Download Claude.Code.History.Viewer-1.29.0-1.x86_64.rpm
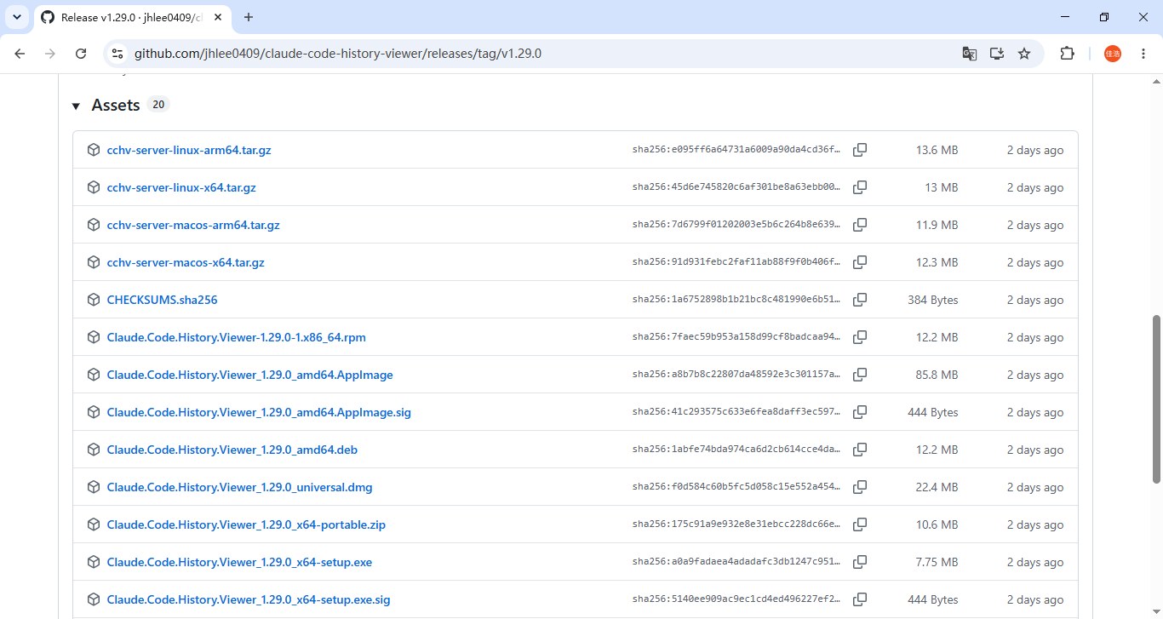This screenshot has width=1163, height=619. pos(237,337)
